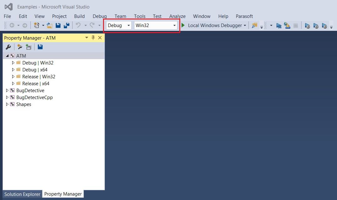Open the View menu
The width and height of the screenshot is (337, 200).
pyautogui.click(x=40, y=16)
